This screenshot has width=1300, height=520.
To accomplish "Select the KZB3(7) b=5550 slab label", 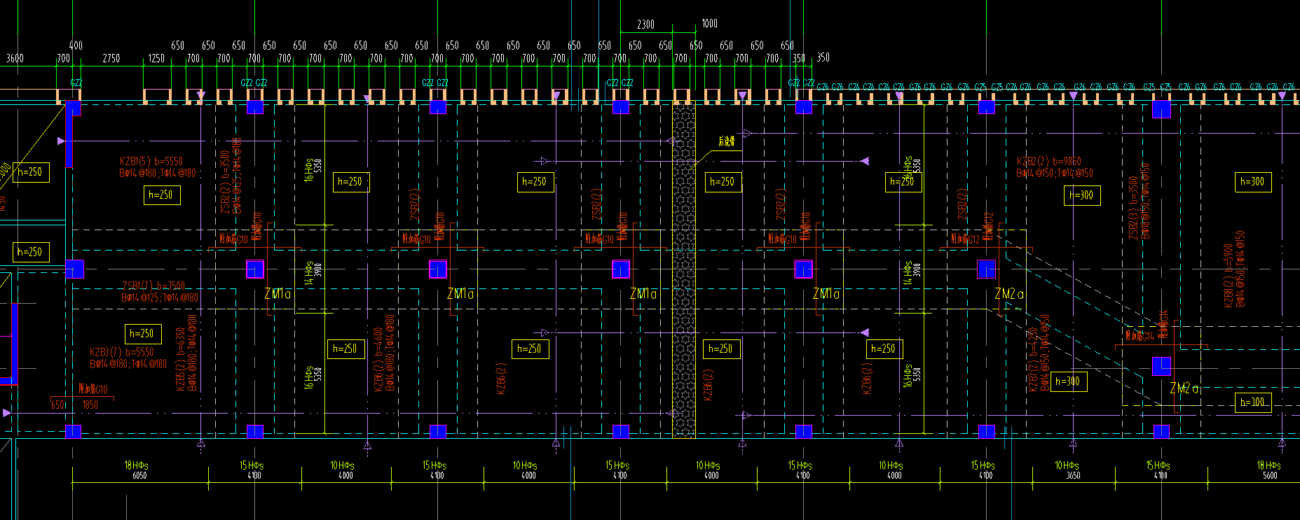I will (x=122, y=352).
